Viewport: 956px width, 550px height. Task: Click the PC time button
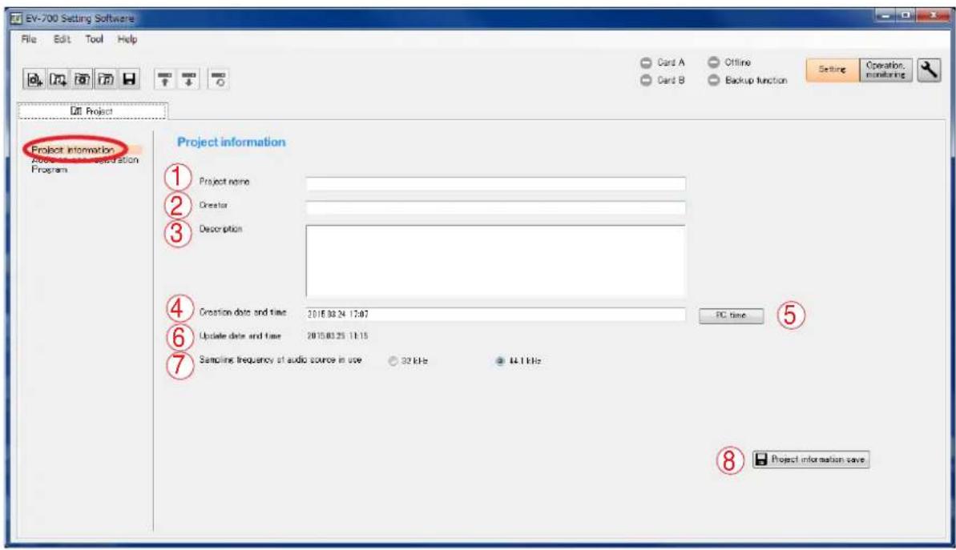[731, 315]
